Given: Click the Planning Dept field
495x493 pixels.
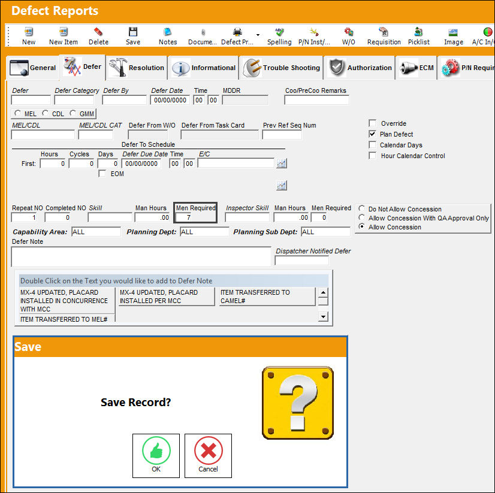Looking at the screenshot, I should [204, 232].
